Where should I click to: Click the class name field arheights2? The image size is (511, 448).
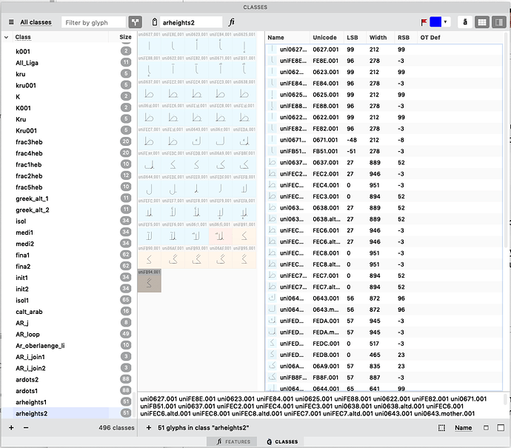(x=191, y=22)
